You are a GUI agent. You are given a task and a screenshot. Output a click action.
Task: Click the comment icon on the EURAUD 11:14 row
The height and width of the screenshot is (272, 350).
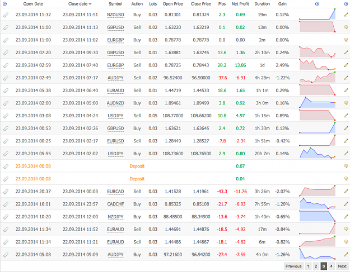pyautogui.click(x=346, y=242)
